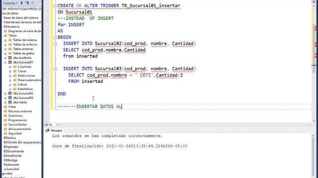Image resolution: width=318 pixels, height=178 pixels.
Task: Click the Programación folder icon
Action: (x=5, y=120)
